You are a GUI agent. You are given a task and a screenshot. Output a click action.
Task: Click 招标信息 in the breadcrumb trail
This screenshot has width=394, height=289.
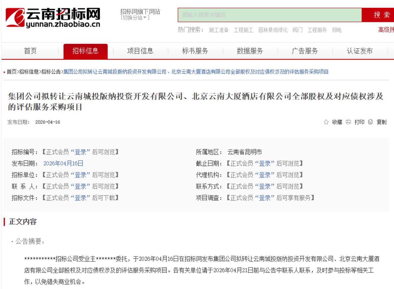click(x=29, y=72)
